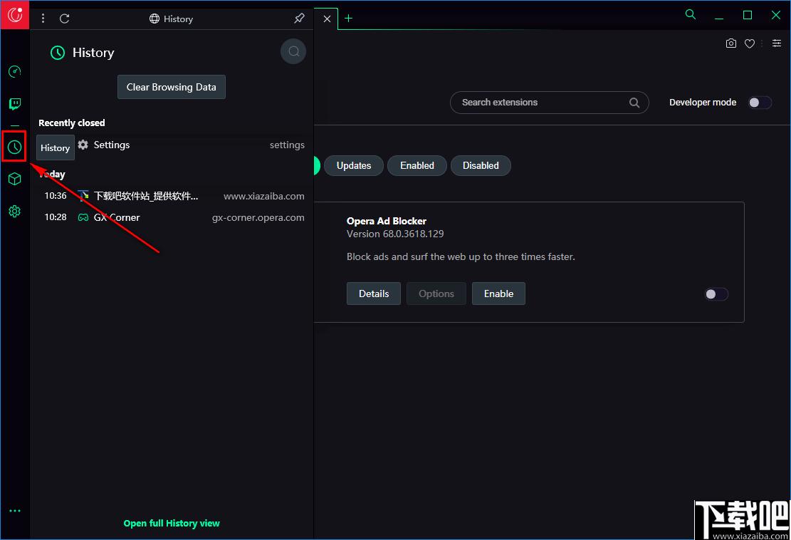Viewport: 791px width, 540px height.
Task: Toggle Opera Ad Blocker switch on
Action: [x=716, y=294]
